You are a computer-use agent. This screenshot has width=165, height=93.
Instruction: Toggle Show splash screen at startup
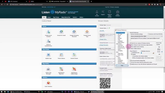(x=130, y=47)
